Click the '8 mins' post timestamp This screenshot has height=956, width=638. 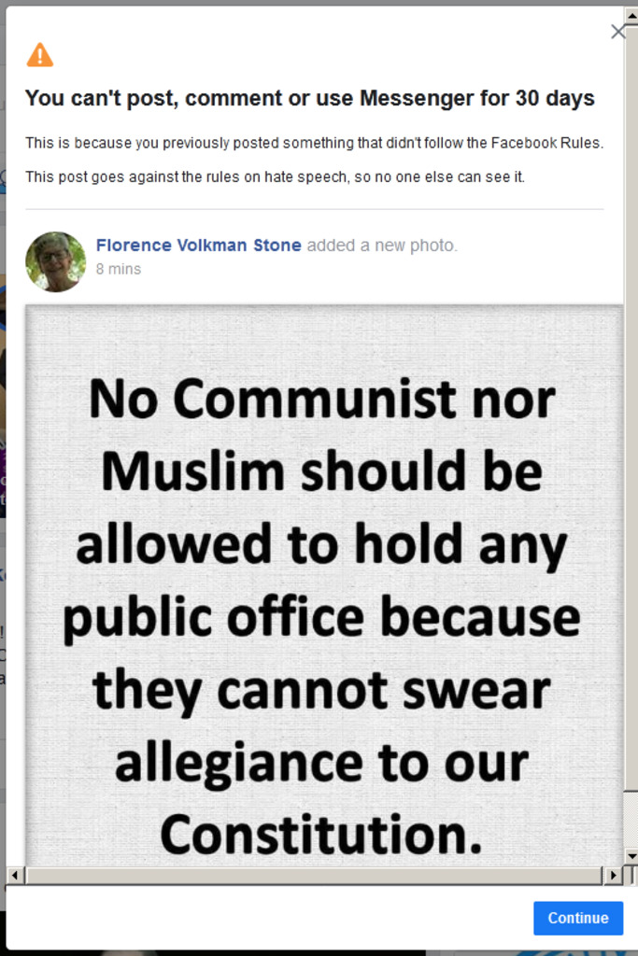point(119,269)
